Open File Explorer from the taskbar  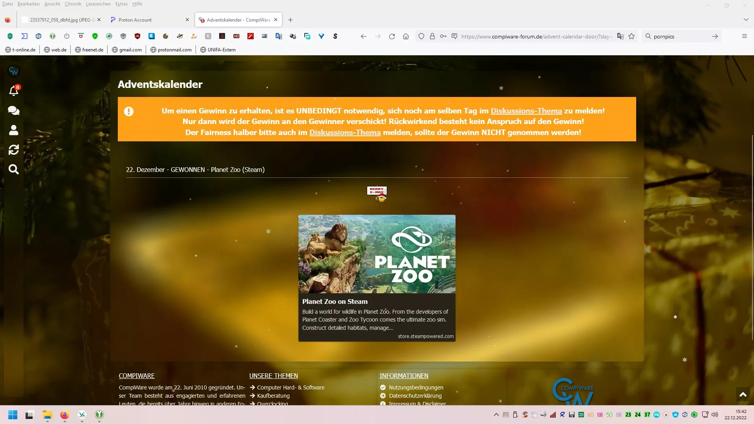point(48,415)
